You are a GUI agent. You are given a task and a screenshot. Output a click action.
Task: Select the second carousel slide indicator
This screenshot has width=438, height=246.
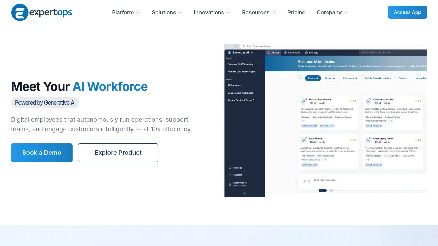[x=331, y=190]
